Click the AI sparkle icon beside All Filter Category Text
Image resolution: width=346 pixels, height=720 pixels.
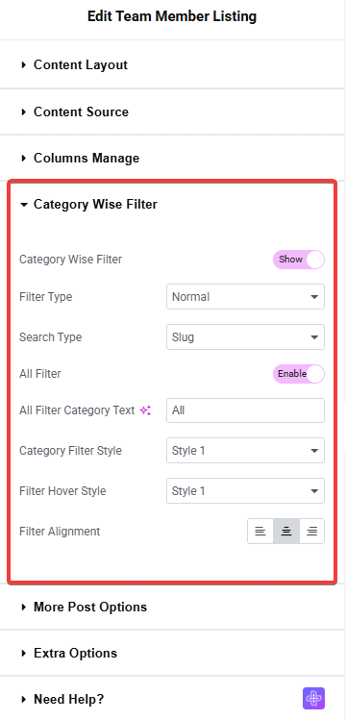coord(145,410)
